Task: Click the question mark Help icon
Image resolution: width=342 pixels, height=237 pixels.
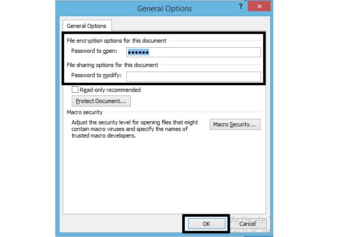Action: click(240, 6)
